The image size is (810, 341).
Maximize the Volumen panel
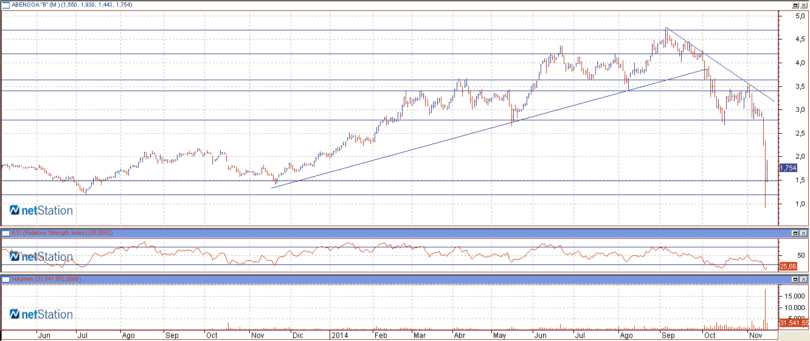coord(795,279)
